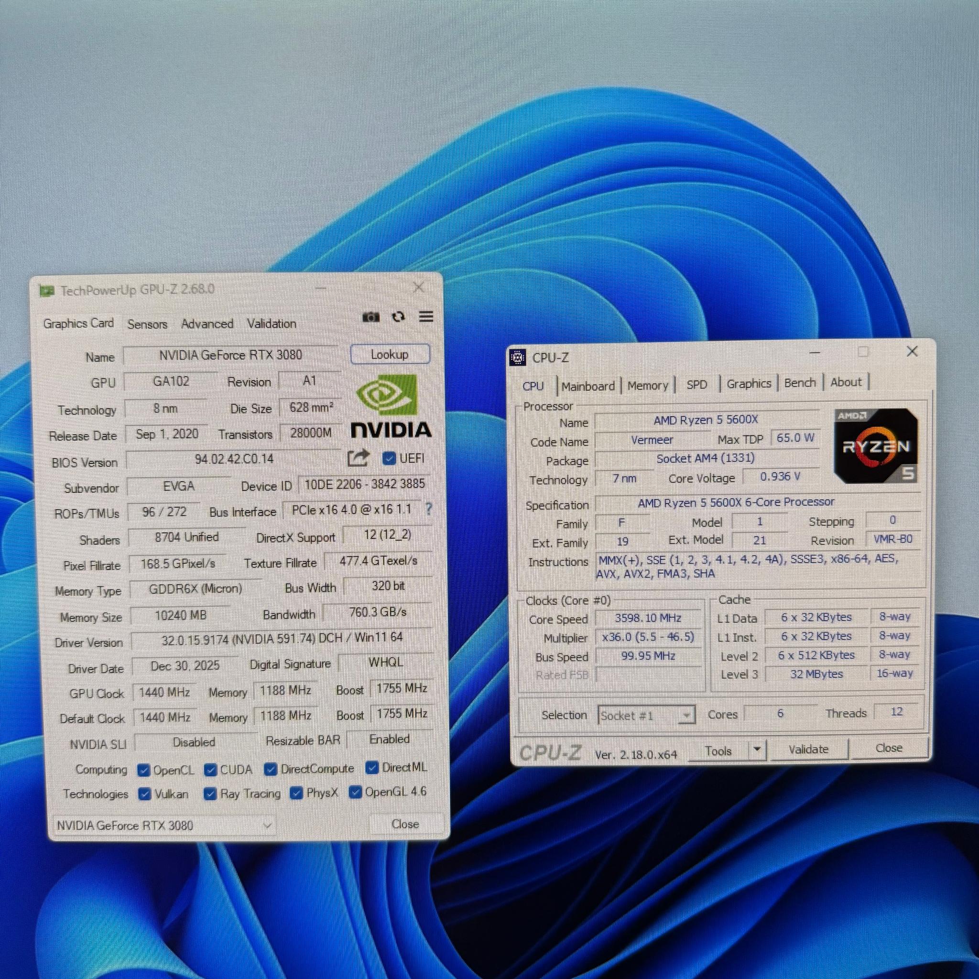979x979 pixels.
Task: Click the Memory Type GDDR6X (Micron) field
Action: pyautogui.click(x=195, y=589)
